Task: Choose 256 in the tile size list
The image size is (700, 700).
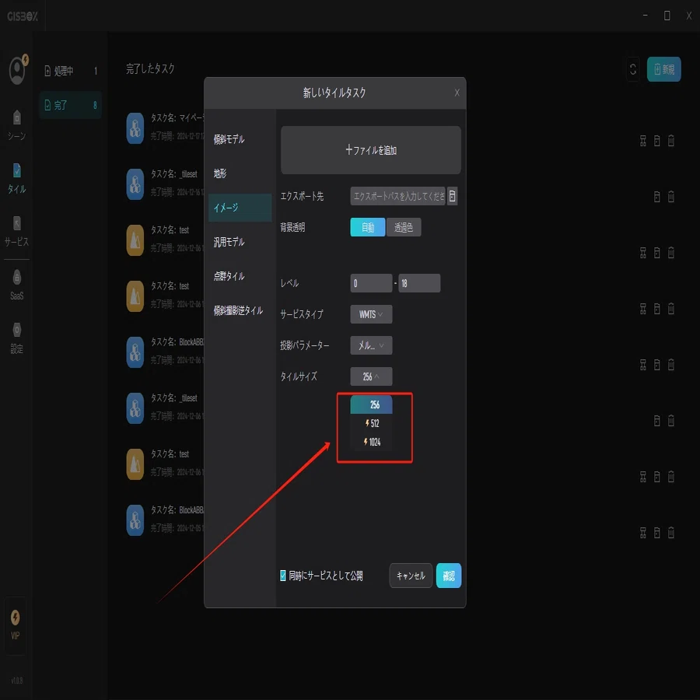Action: (372, 404)
